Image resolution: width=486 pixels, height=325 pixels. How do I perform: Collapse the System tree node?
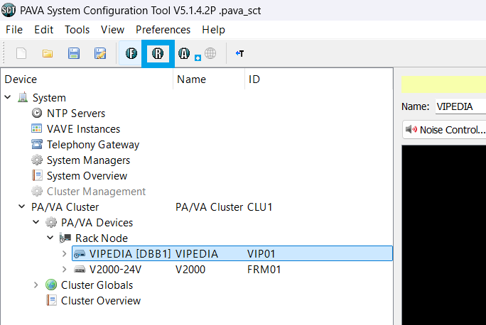pyautogui.click(x=8, y=97)
